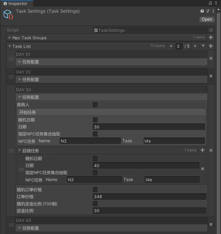Click the Open button

pyautogui.click(x=207, y=19)
